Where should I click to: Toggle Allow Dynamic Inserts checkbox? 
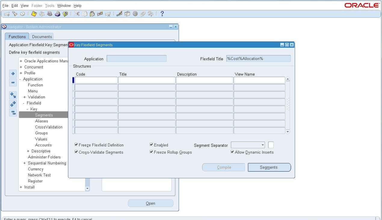pos(233,152)
